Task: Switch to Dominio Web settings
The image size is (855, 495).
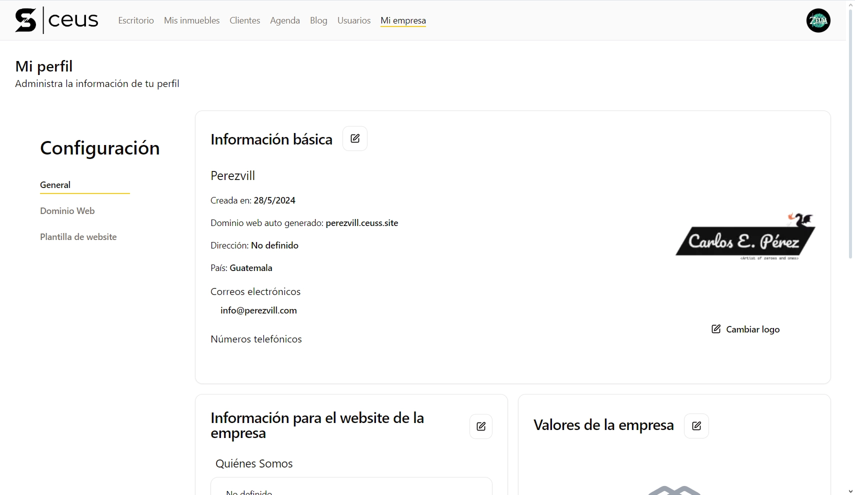Action: pos(67,211)
